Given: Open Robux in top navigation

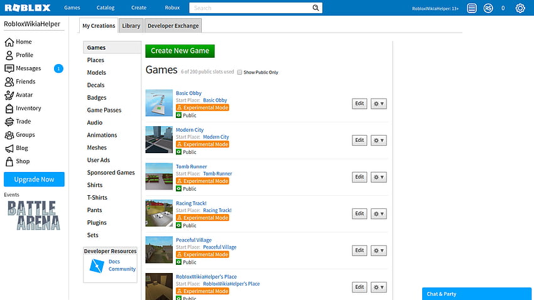Looking at the screenshot, I should click(x=172, y=8).
